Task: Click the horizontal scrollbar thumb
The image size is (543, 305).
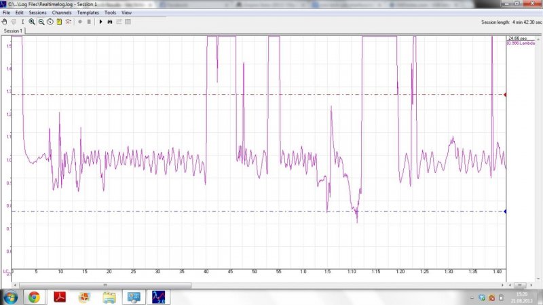Action: 105,285
